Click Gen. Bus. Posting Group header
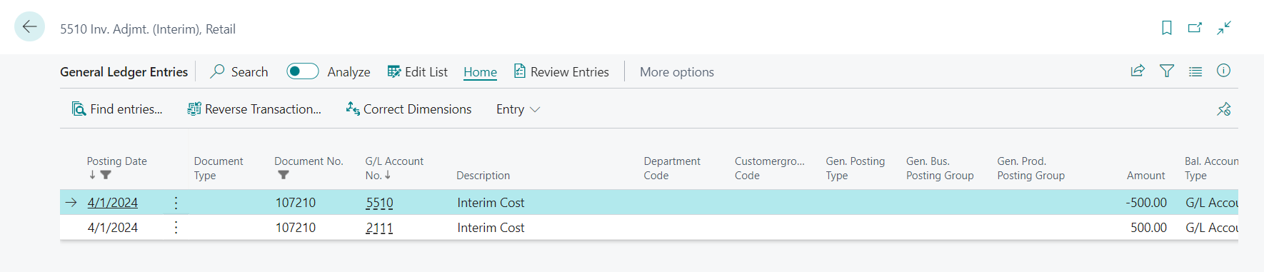The image size is (1264, 272). point(940,168)
